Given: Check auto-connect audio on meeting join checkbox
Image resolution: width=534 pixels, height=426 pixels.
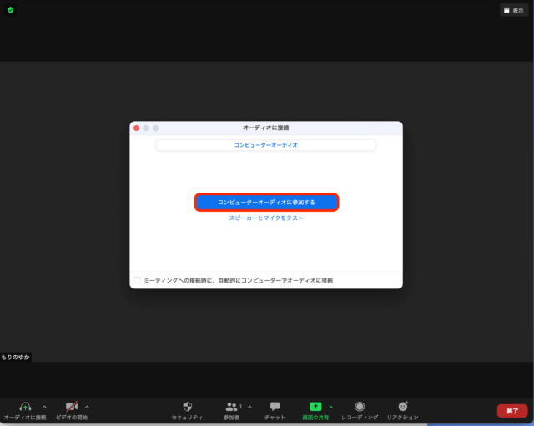Looking at the screenshot, I should click(x=137, y=280).
